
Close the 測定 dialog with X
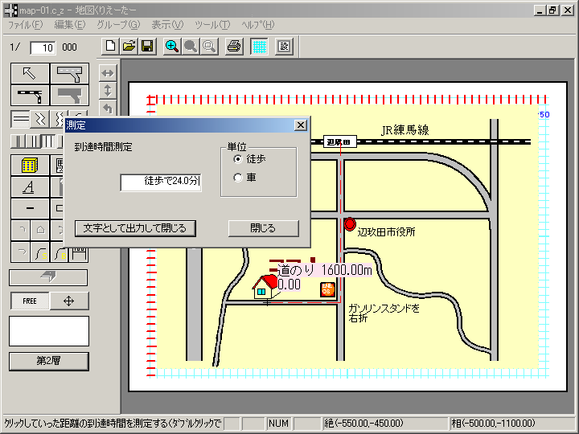click(x=301, y=125)
